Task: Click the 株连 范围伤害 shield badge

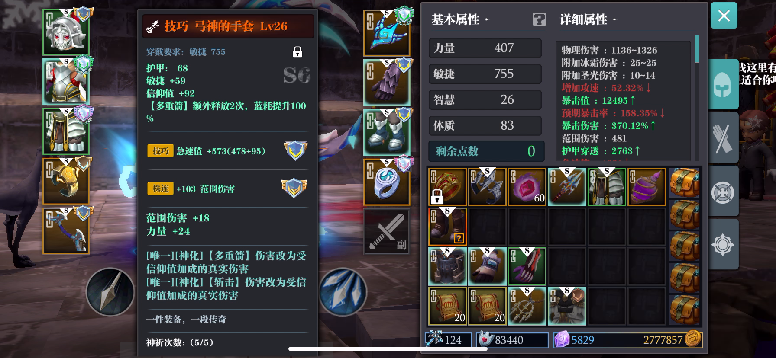Action: tap(294, 188)
